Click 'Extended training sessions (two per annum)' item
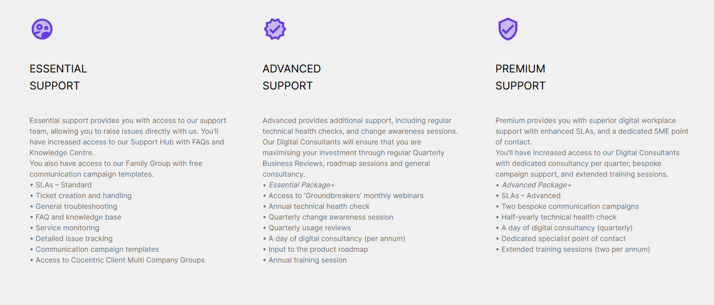The image size is (714, 305). tap(573, 249)
